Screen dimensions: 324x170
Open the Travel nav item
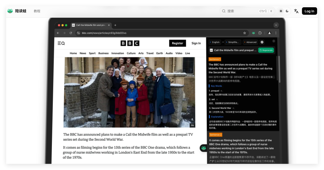point(150,53)
